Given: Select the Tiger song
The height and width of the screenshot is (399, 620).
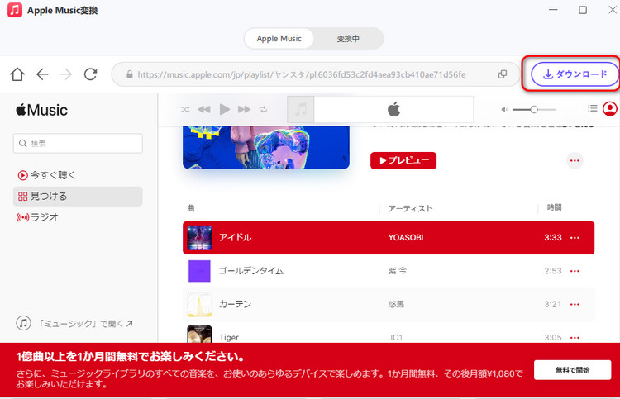Looking at the screenshot, I should point(229,337).
